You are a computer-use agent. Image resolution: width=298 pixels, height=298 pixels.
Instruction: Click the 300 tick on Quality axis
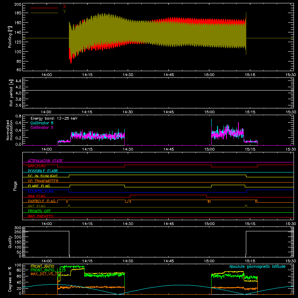tap(18, 228)
